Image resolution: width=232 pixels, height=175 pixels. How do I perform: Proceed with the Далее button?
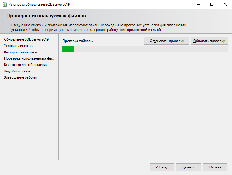(188, 167)
